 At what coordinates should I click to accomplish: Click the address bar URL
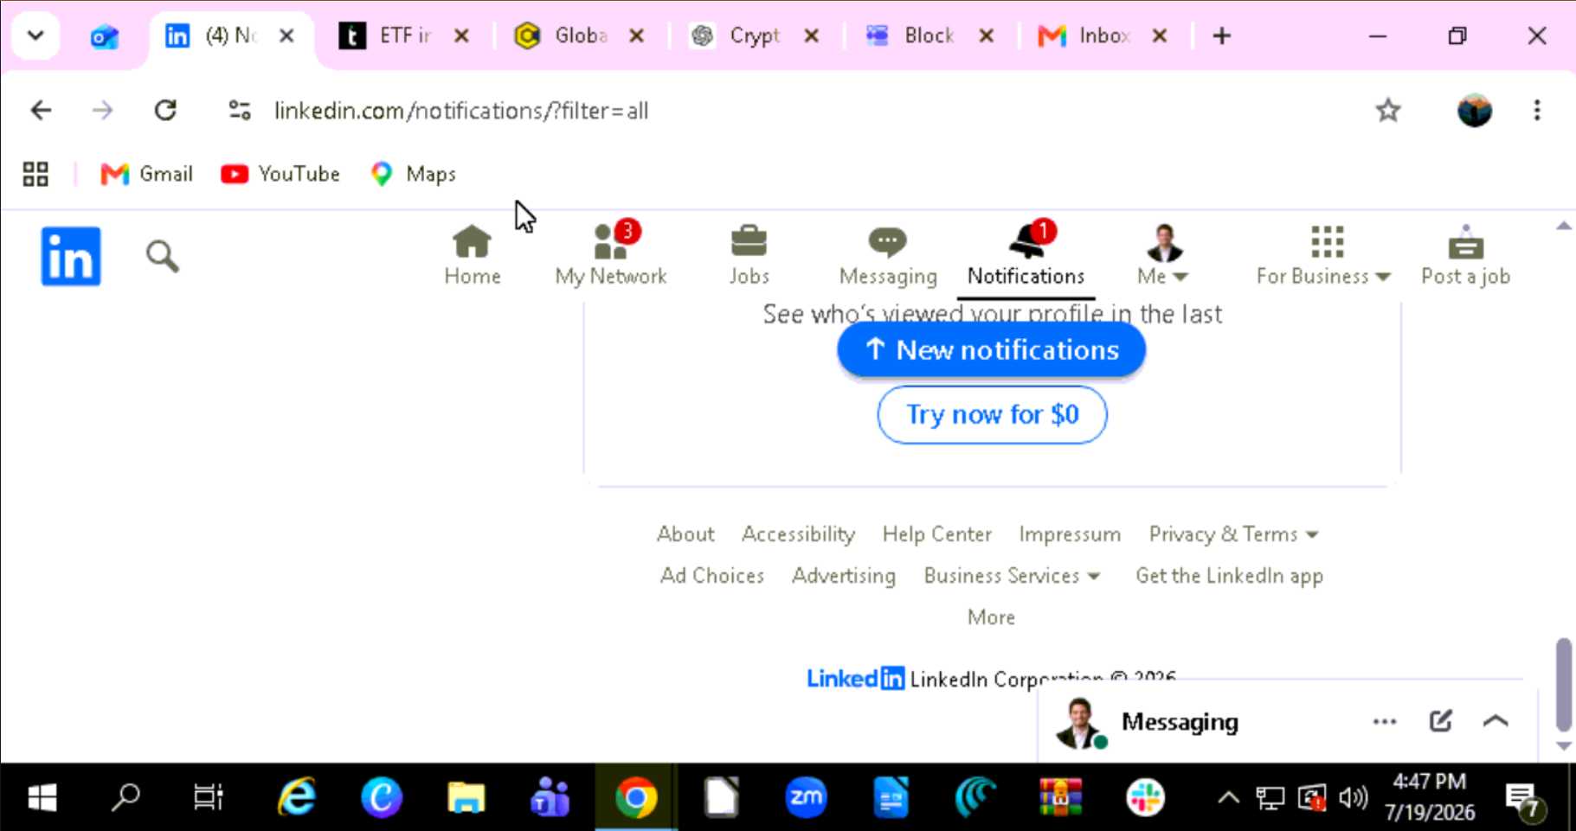[x=461, y=111]
